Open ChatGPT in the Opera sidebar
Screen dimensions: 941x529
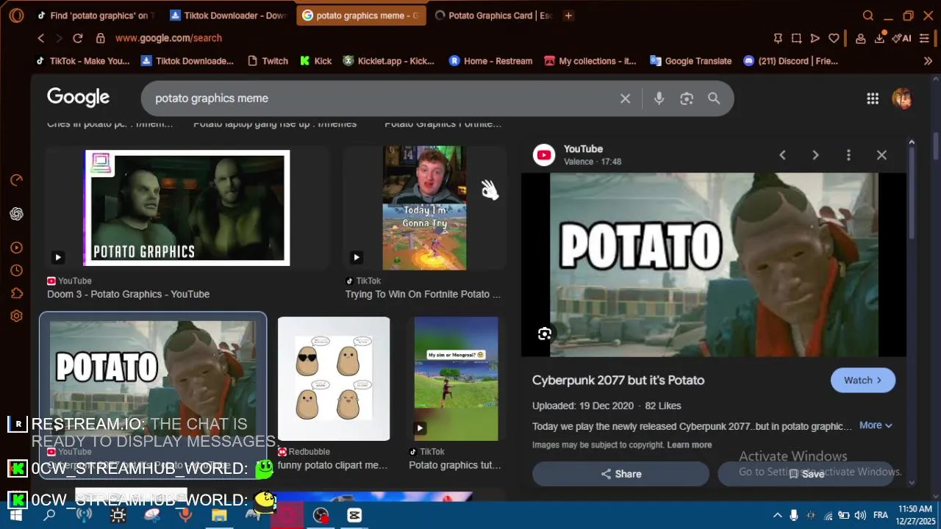pos(16,214)
